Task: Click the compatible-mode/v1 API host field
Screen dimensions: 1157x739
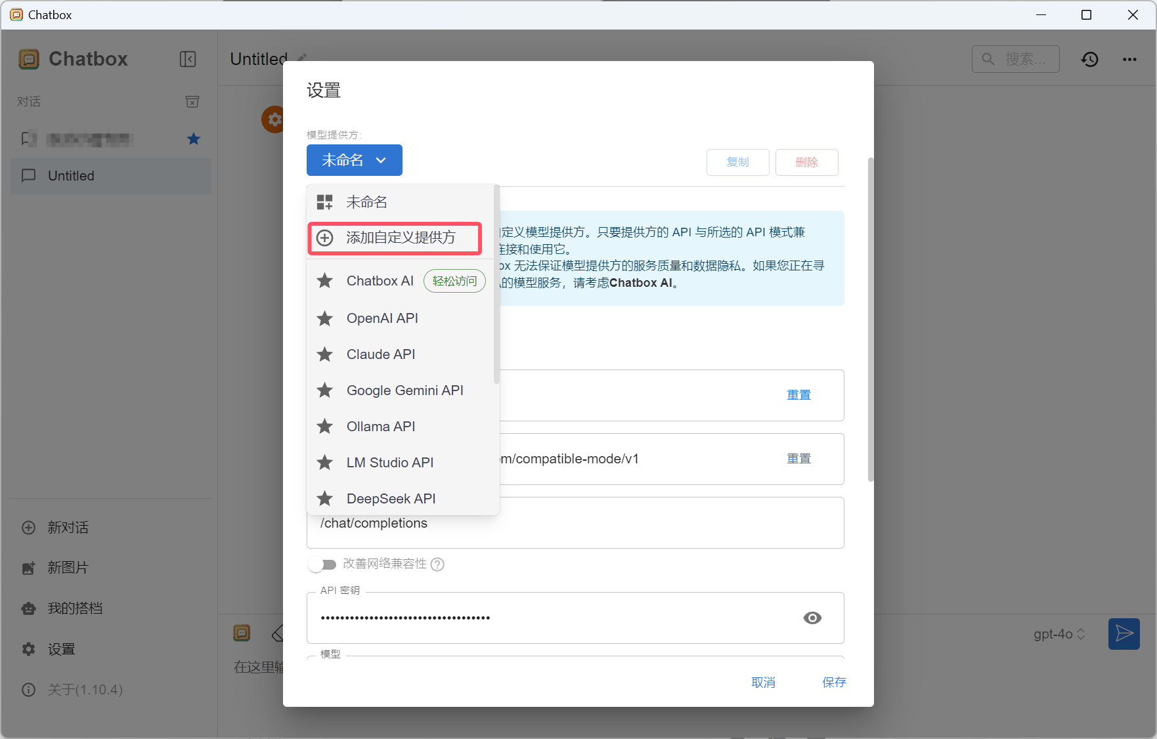Action: (x=575, y=459)
